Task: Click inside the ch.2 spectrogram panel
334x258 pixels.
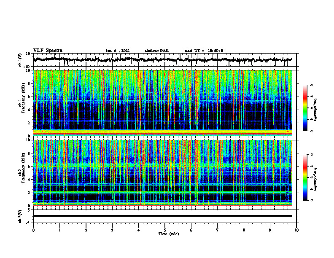Action: (163, 173)
